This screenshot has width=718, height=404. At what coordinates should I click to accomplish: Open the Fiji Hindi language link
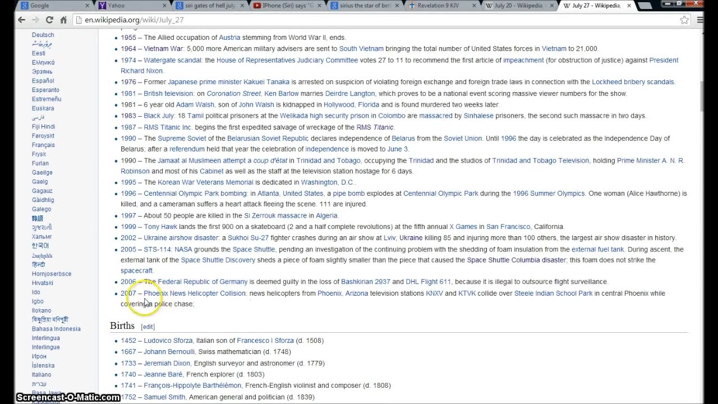43,127
